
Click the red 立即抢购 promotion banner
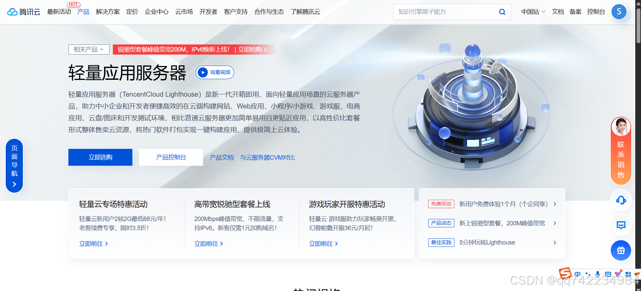[194, 50]
